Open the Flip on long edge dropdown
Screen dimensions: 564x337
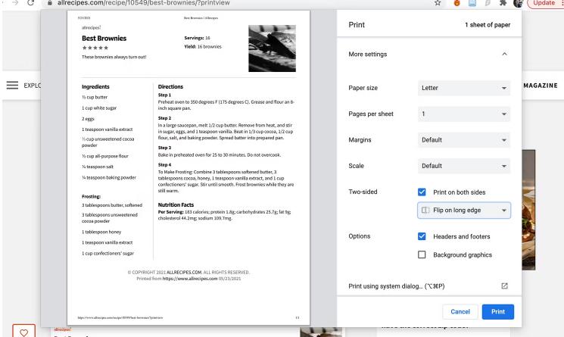point(463,210)
